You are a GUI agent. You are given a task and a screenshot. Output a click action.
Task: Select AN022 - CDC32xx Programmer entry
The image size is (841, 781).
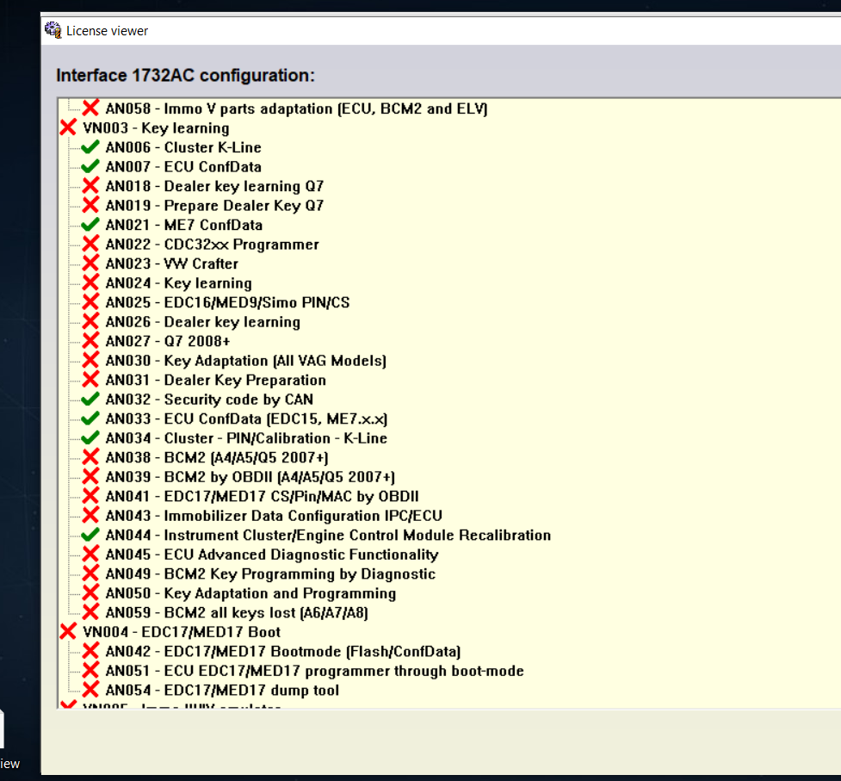(x=213, y=245)
